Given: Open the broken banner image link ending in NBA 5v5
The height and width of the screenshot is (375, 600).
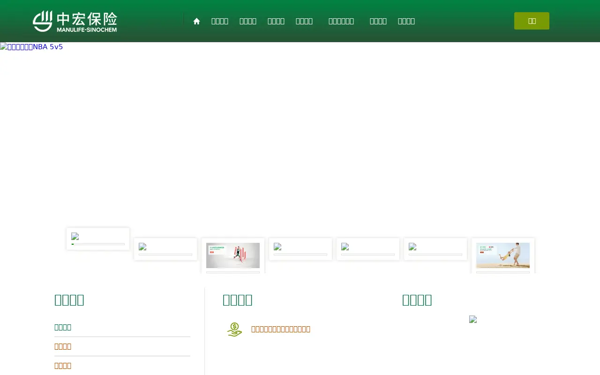Looking at the screenshot, I should 31,47.
